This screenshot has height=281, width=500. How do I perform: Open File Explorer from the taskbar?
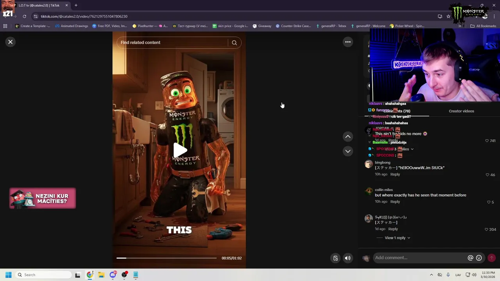click(x=101, y=275)
